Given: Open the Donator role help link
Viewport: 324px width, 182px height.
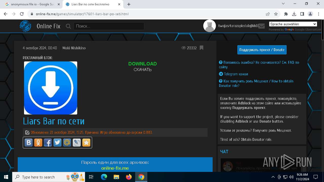Looking at the screenshot, I should click(x=256, y=83).
